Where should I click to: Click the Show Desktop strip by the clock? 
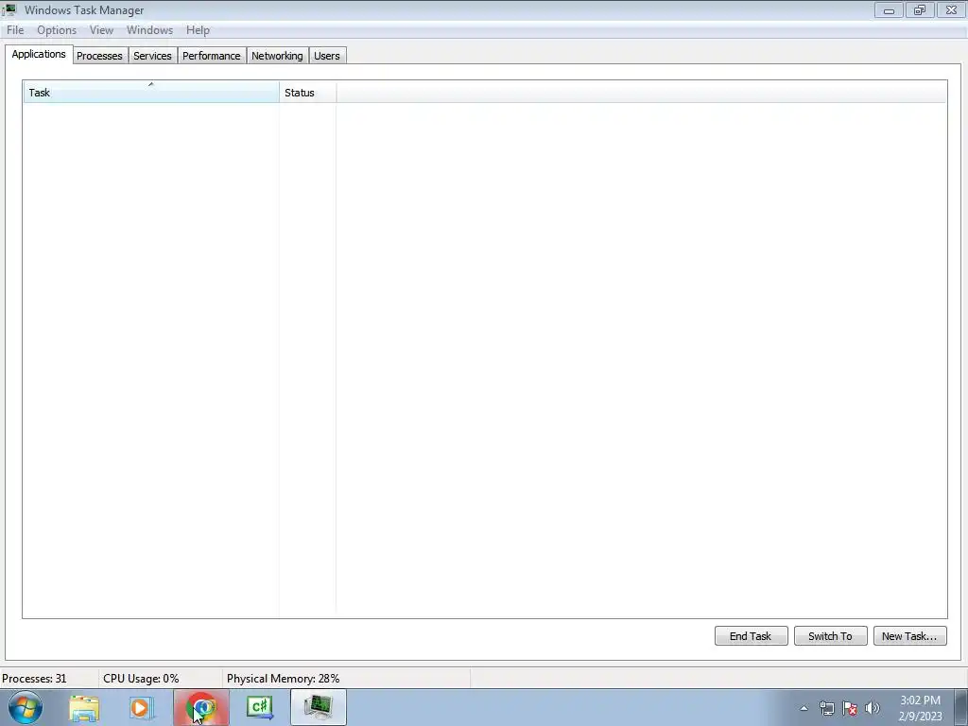click(961, 707)
